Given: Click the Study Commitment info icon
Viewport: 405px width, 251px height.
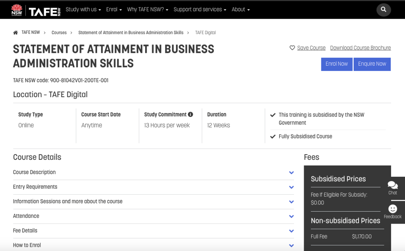Looking at the screenshot, I should 190,114.
